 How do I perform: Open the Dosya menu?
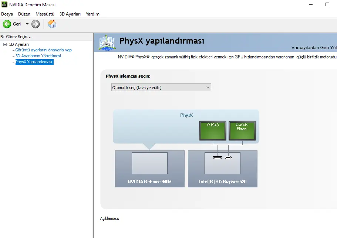7,14
